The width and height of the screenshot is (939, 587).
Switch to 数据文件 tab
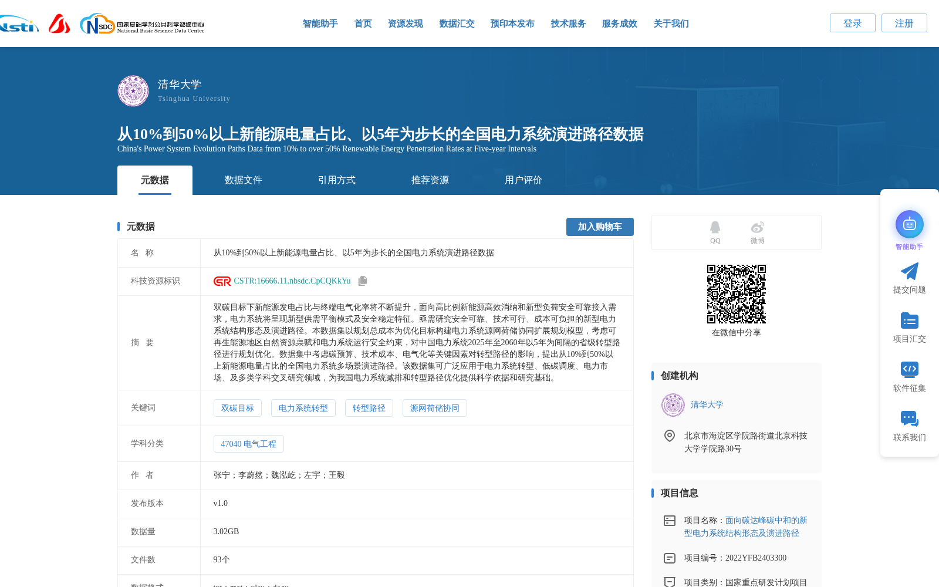pyautogui.click(x=243, y=180)
